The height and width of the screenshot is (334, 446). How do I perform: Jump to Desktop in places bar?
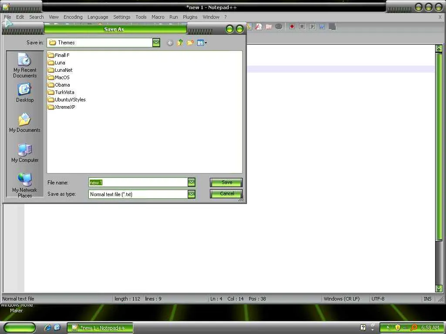pos(25,93)
